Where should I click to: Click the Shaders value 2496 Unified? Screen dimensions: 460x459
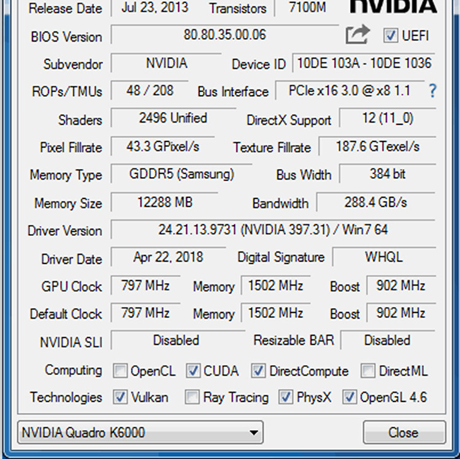click(173, 118)
